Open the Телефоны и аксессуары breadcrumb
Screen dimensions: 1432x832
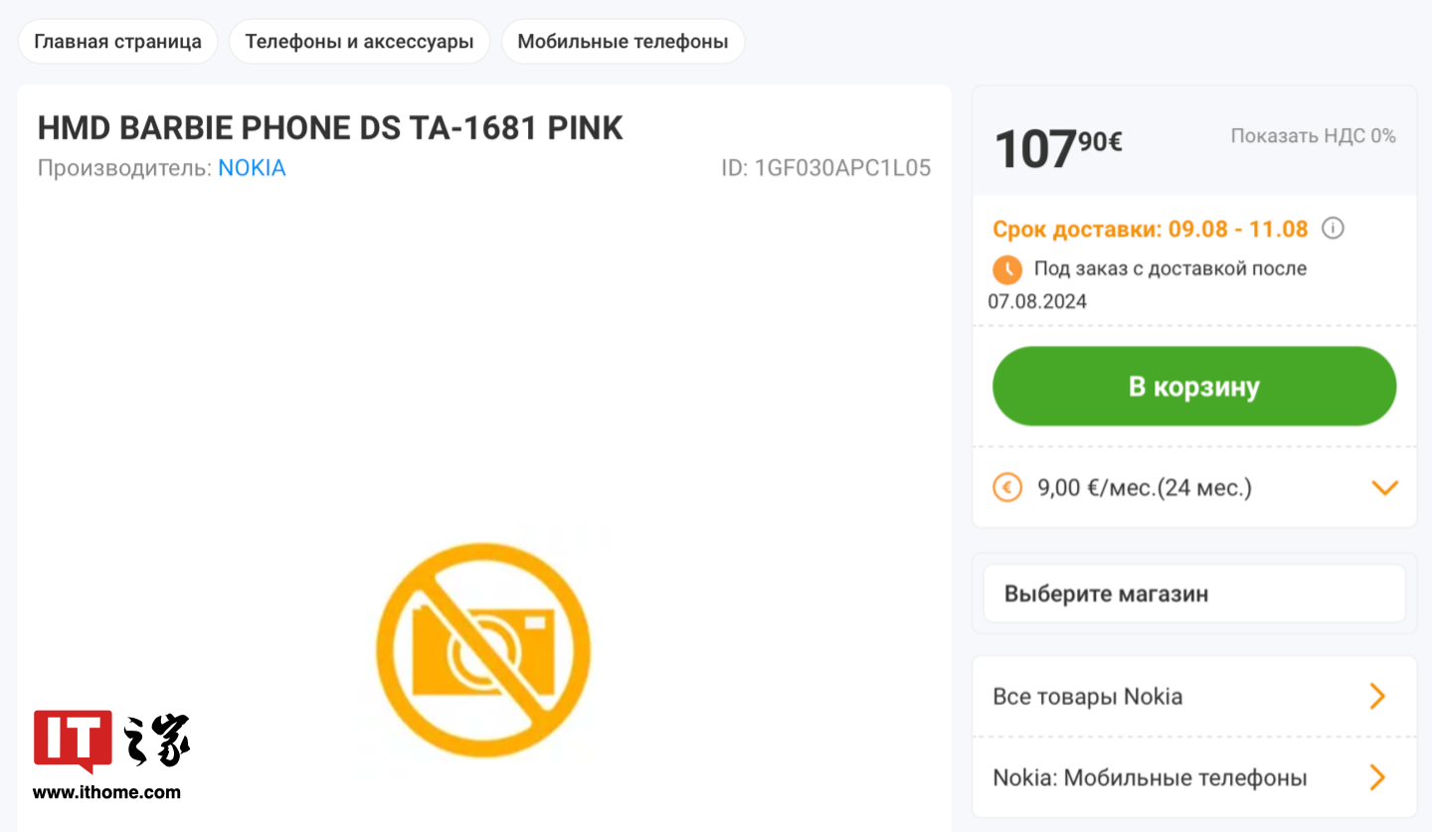tap(359, 42)
